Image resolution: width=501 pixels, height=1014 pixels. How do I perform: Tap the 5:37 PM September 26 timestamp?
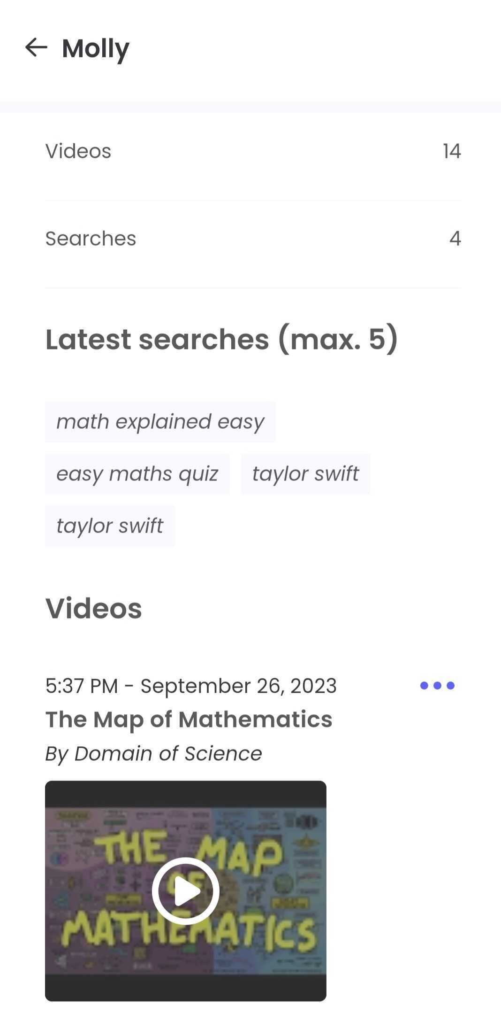191,686
